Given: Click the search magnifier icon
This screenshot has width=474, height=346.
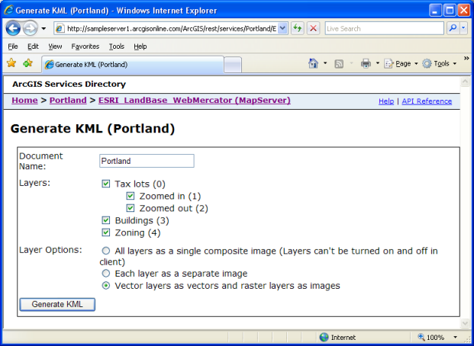Looking at the screenshot, I should coord(453,28).
